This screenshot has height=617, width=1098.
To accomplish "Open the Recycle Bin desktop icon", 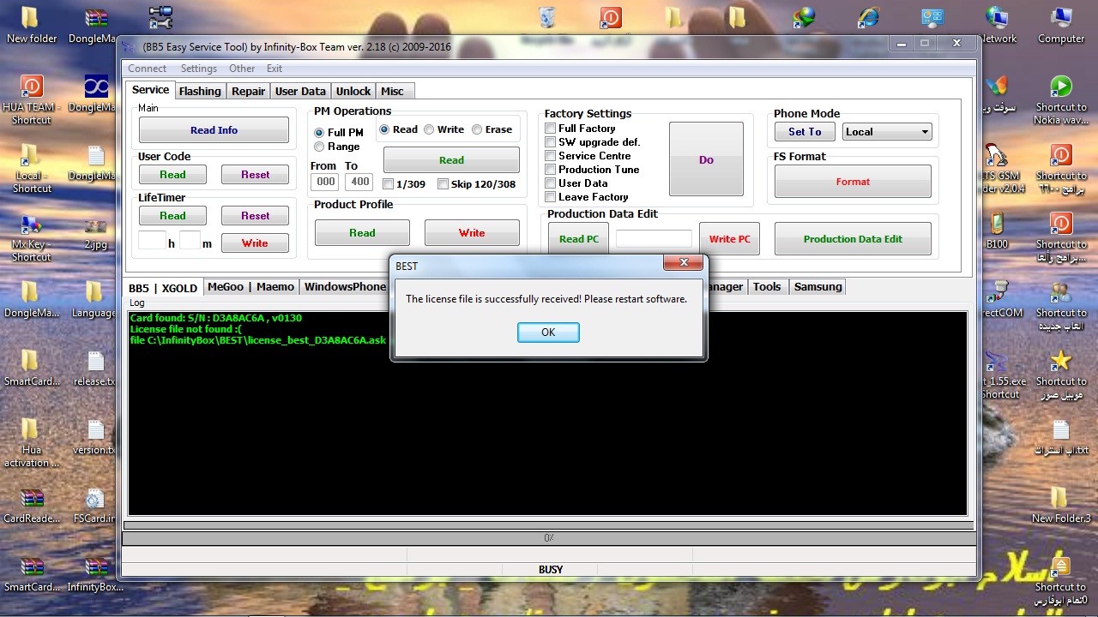I will pyautogui.click(x=546, y=19).
